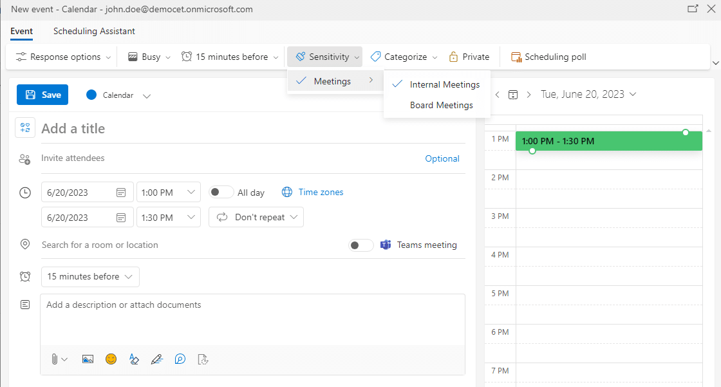Screen dimensions: 721x387
Task: Pop out the event window
Action: 693,9
